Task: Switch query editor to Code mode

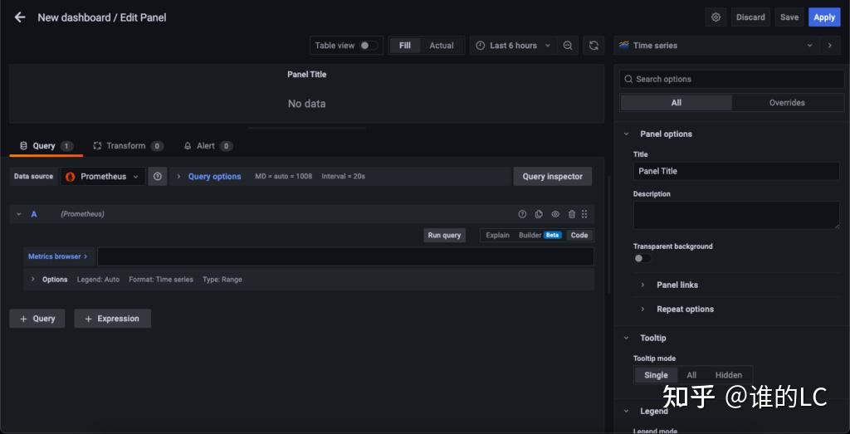Action: click(579, 235)
